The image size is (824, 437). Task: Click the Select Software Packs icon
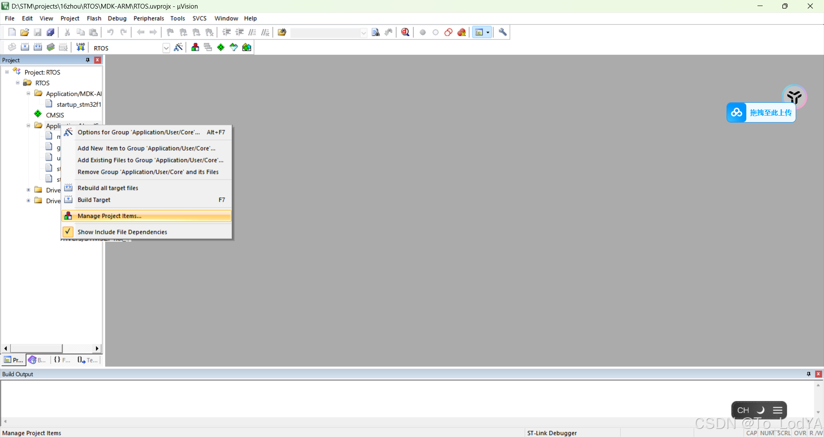[233, 47]
